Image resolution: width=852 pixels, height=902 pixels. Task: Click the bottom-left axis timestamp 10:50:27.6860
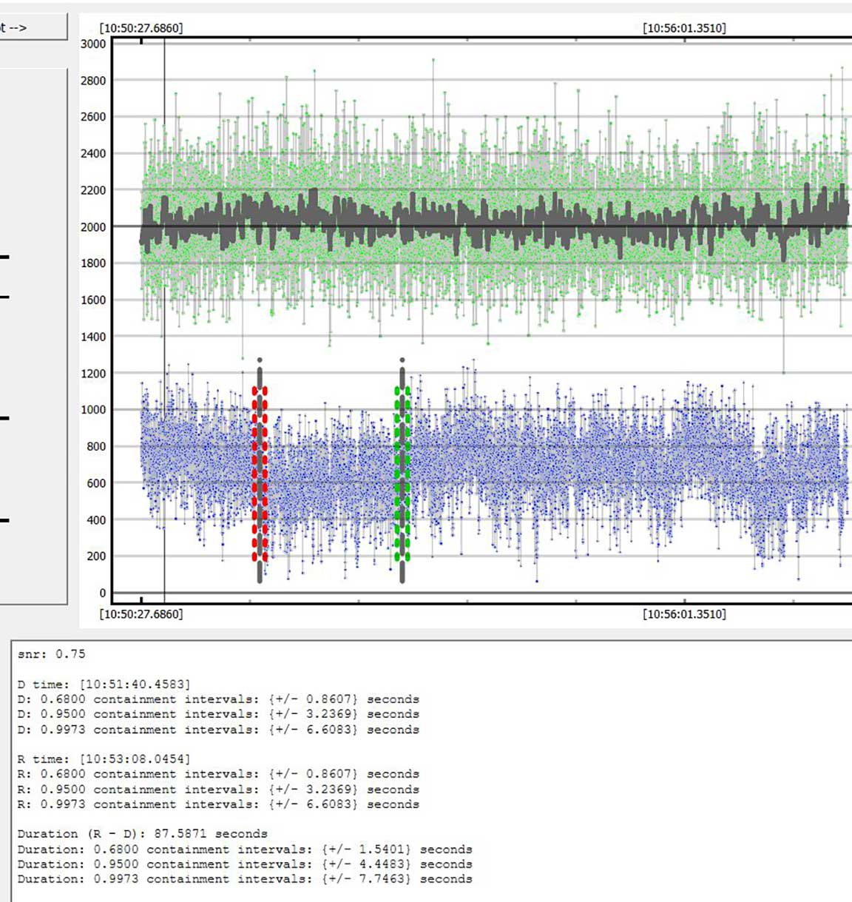click(141, 613)
